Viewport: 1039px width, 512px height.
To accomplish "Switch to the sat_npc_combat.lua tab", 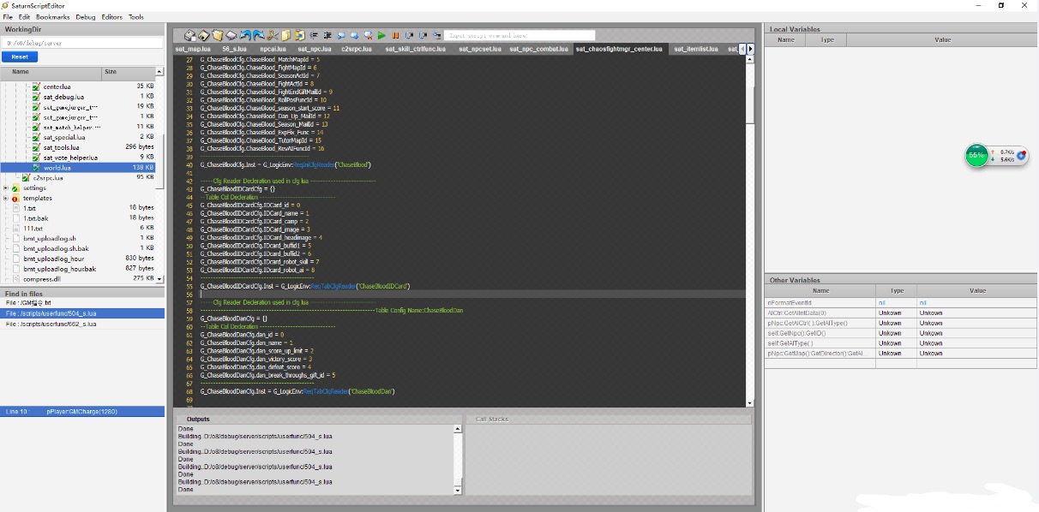I will 538,49.
